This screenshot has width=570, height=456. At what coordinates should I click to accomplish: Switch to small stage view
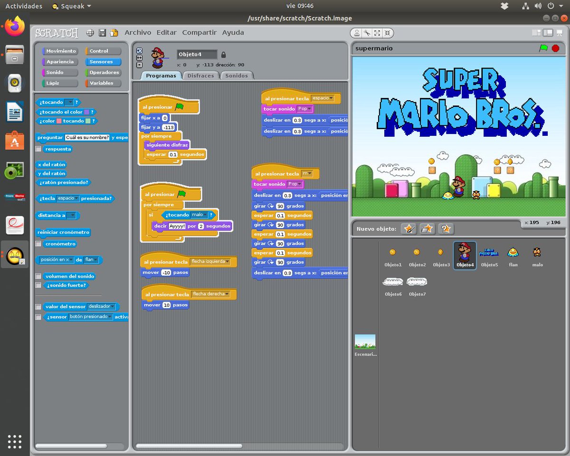coord(536,33)
